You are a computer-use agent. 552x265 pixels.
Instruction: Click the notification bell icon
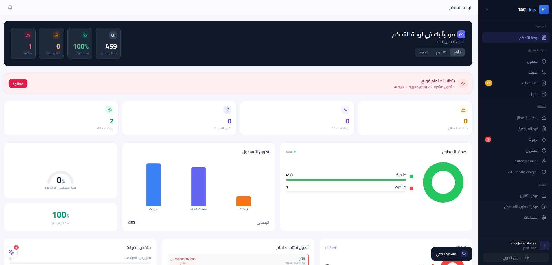tap(10, 8)
